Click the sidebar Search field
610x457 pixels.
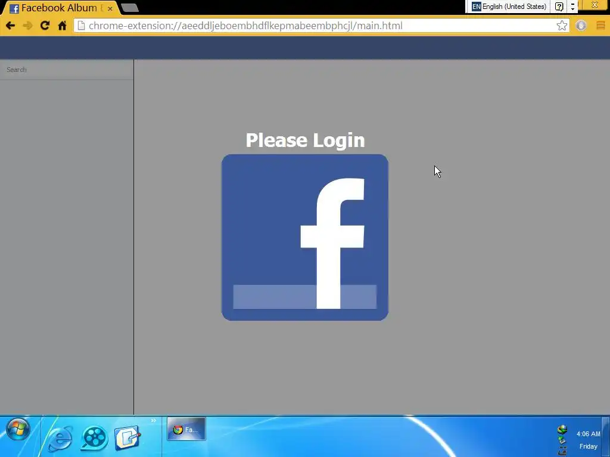[67, 70]
